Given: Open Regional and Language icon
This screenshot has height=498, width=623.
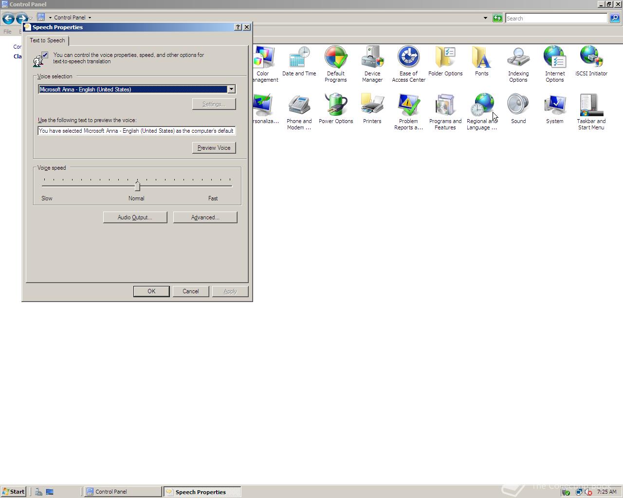Looking at the screenshot, I should tap(481, 112).
